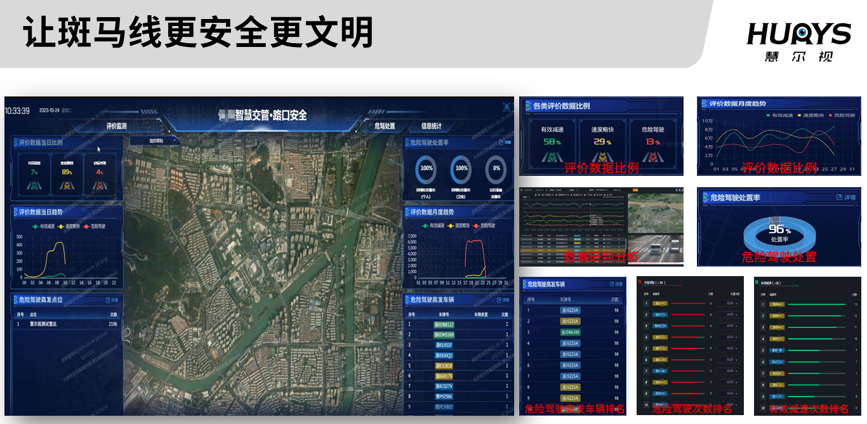Viewport: 867px width, 424px height.
Task: Click the green 有效减速 road icon showing 58%
Action: coord(552,158)
